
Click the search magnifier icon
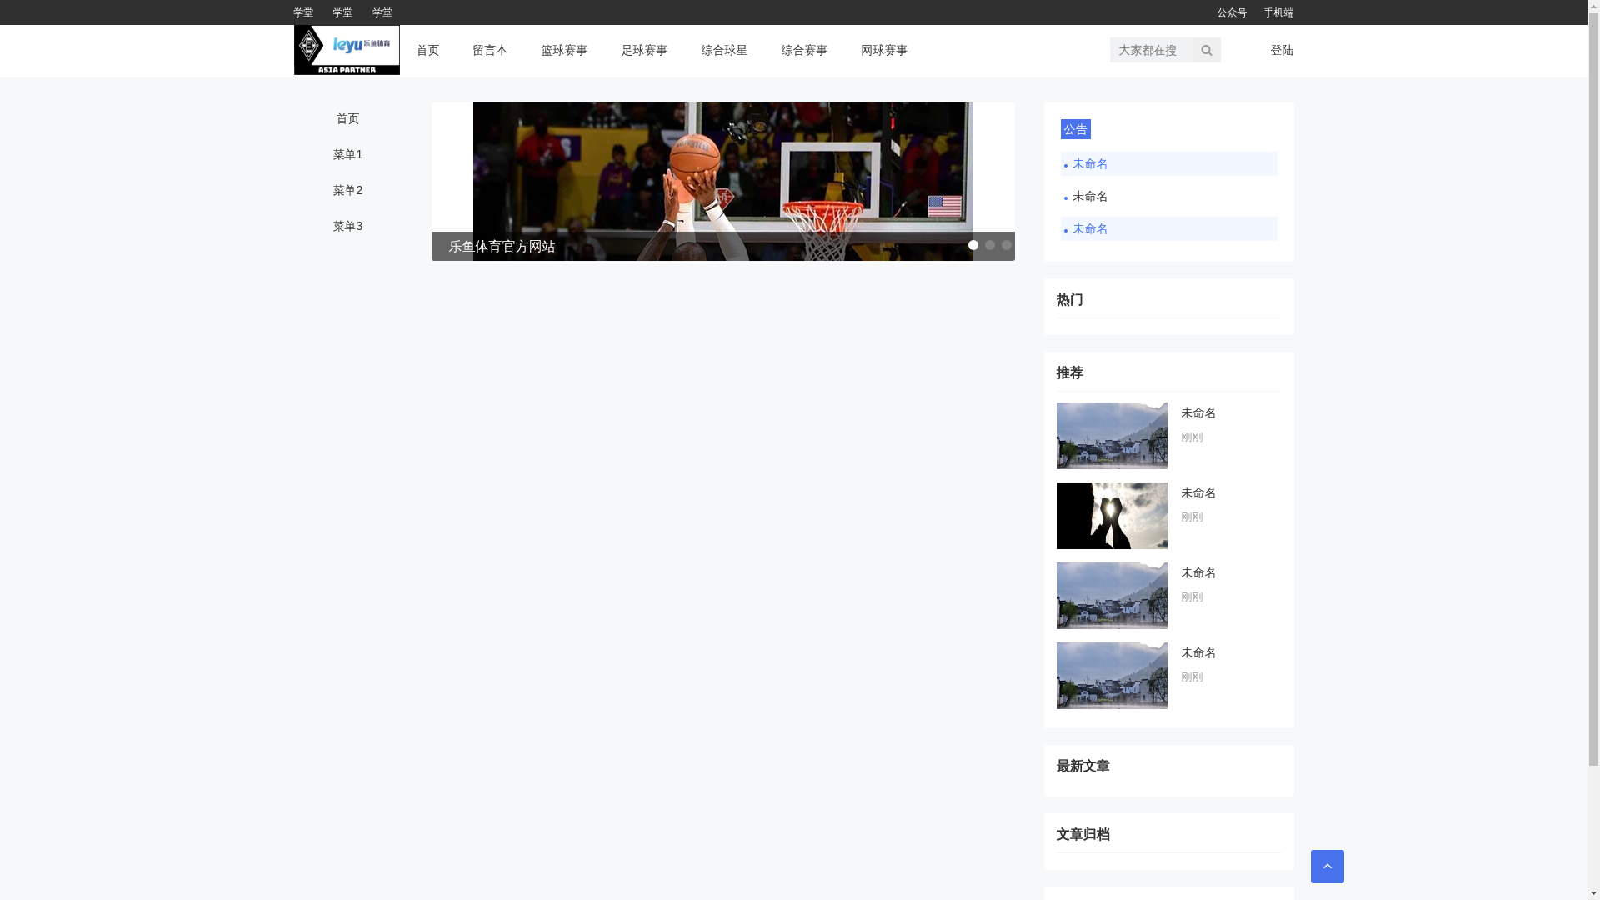coord(1206,50)
